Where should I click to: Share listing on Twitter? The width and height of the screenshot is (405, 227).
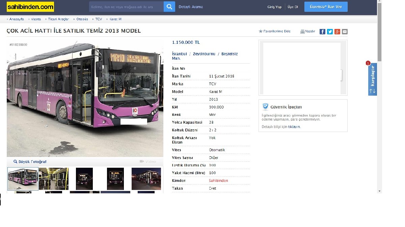click(x=330, y=32)
